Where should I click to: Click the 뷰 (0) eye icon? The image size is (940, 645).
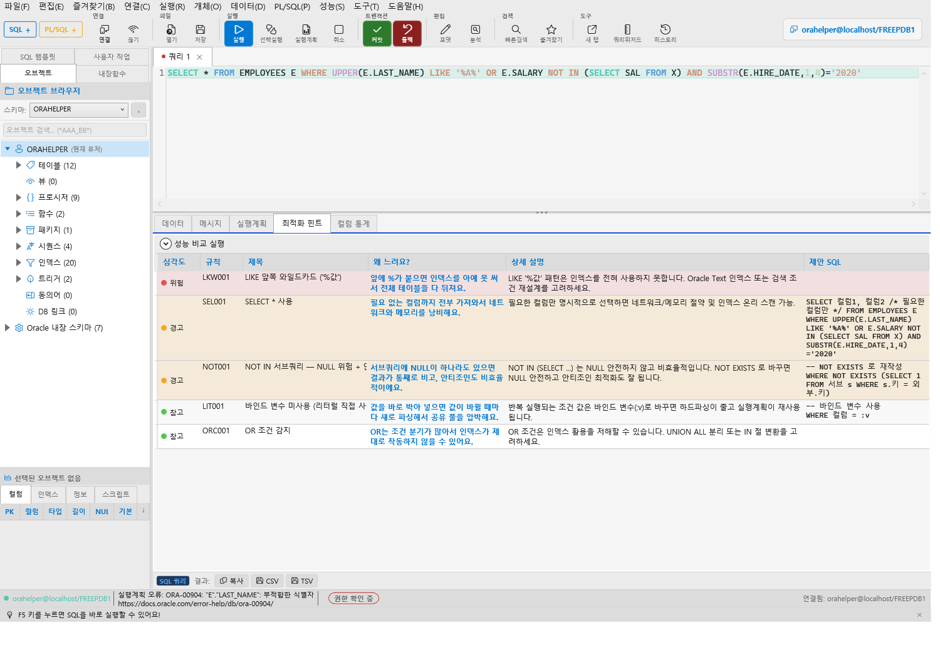(x=30, y=182)
